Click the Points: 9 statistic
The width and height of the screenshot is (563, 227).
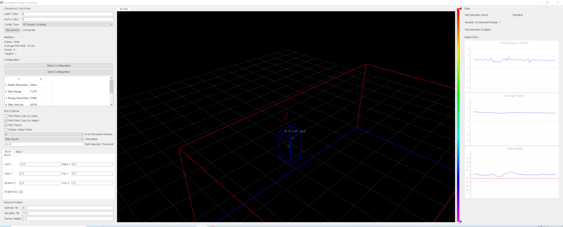10,50
